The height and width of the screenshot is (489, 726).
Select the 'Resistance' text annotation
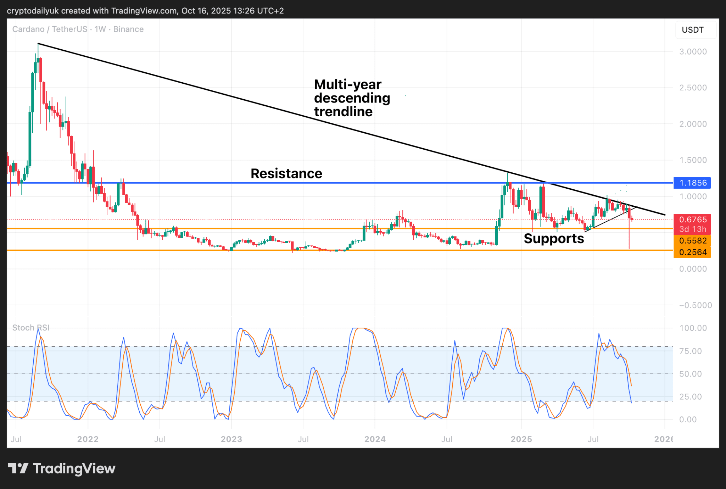(286, 174)
